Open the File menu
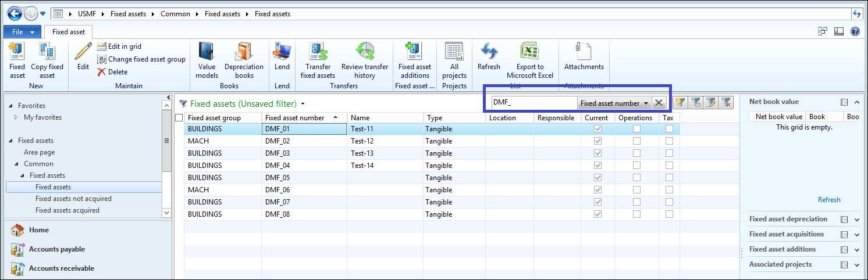Screen dimensions: 868x280 coord(23,32)
